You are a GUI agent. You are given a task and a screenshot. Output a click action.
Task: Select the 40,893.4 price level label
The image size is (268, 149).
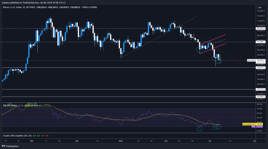261,97
